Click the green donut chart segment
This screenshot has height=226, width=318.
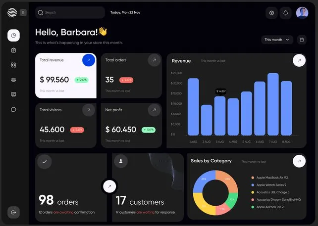(x=233, y=200)
